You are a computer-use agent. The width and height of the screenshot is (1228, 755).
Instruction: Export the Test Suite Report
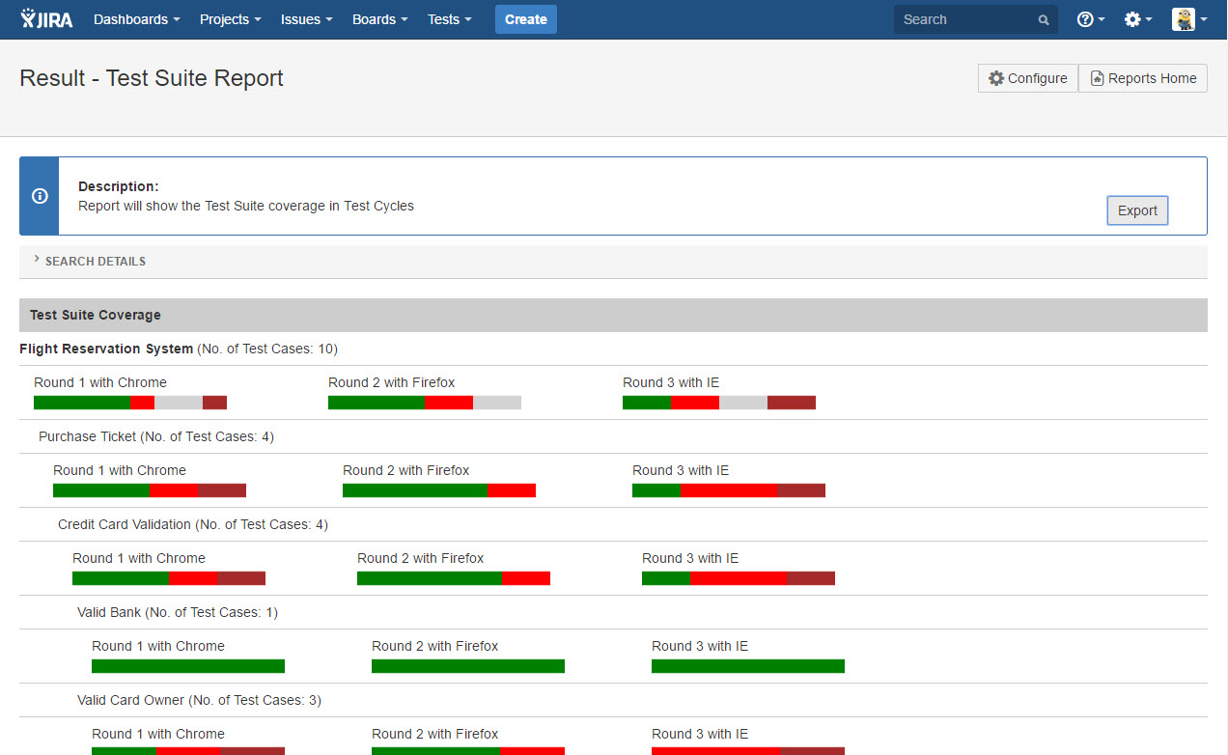pyautogui.click(x=1137, y=210)
